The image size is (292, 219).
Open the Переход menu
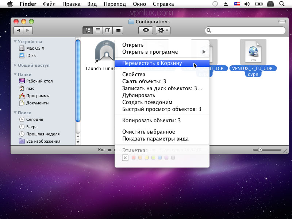pos(115,4)
